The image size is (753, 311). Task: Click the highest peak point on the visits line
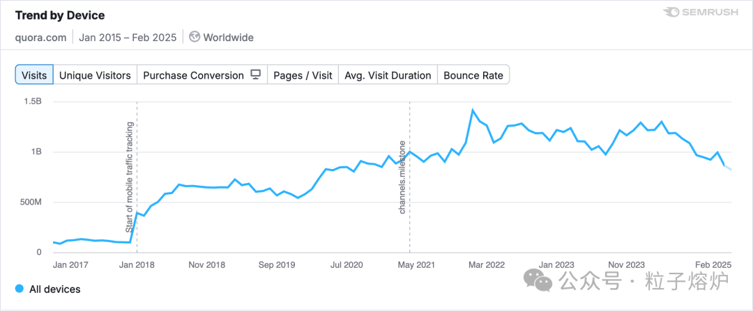coord(473,110)
